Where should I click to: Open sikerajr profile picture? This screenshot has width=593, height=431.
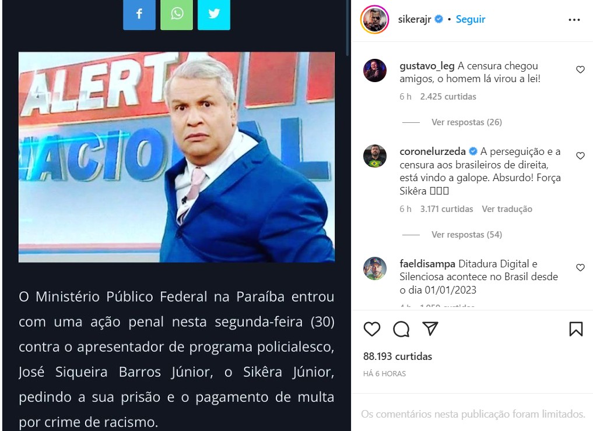click(x=374, y=20)
